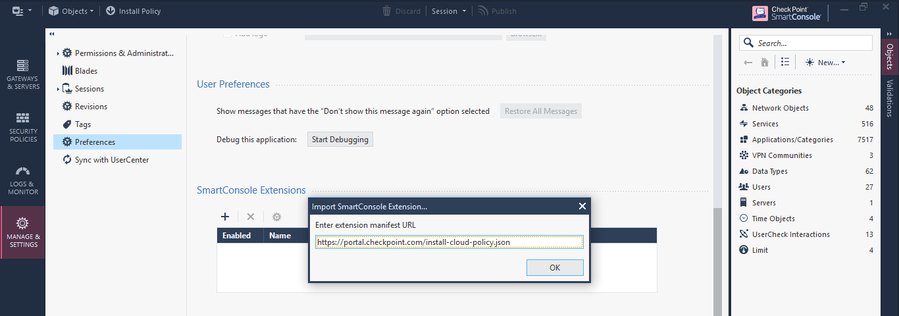Click the search magnifier icon
Image resolution: width=899 pixels, height=316 pixels.
[749, 43]
